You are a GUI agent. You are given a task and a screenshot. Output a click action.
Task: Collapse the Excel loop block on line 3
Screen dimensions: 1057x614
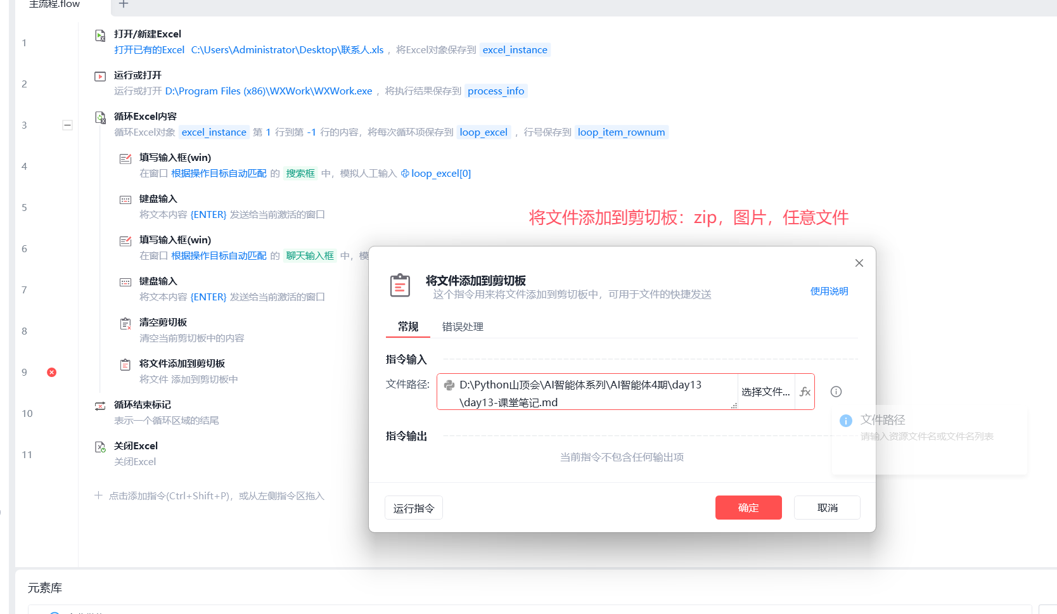[67, 125]
